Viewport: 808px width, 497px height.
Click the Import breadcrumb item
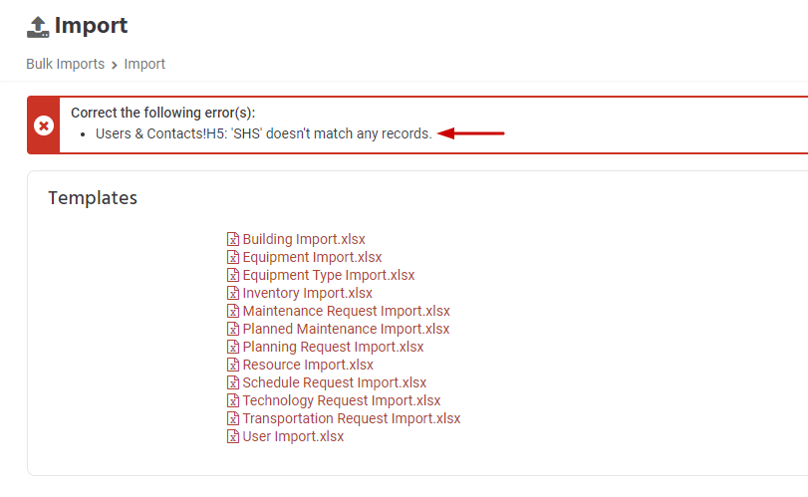[144, 64]
